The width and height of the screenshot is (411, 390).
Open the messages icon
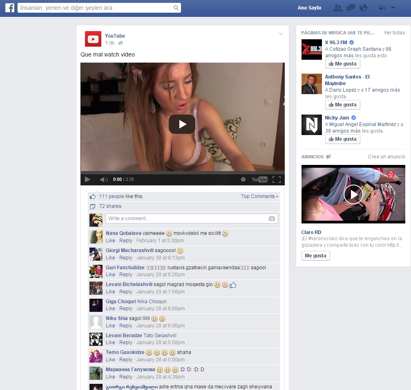[351, 8]
